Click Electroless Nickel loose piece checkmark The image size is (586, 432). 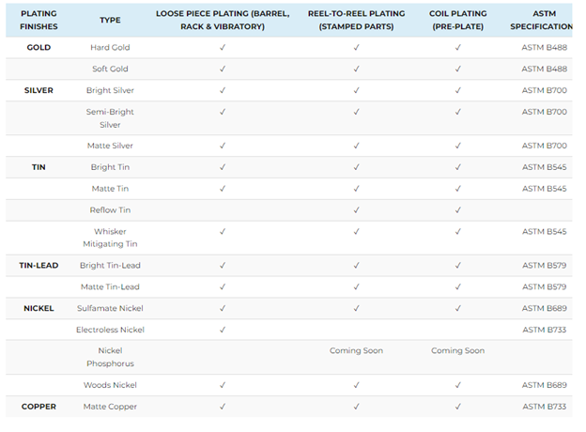tap(223, 330)
